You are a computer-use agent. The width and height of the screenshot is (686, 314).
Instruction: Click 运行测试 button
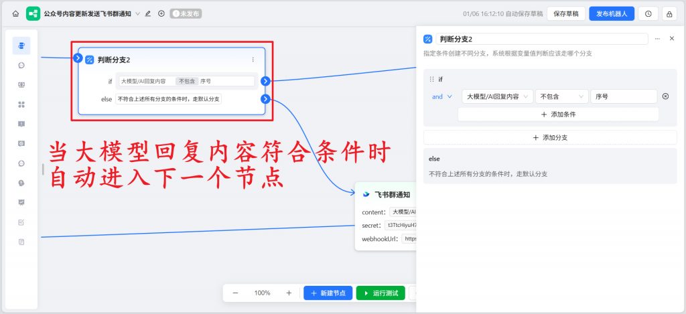pos(381,293)
